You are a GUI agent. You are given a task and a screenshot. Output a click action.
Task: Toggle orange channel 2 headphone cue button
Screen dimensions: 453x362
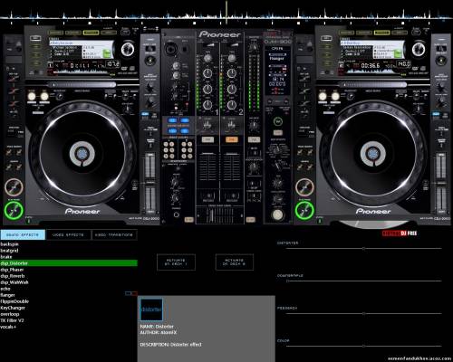[x=232, y=139]
